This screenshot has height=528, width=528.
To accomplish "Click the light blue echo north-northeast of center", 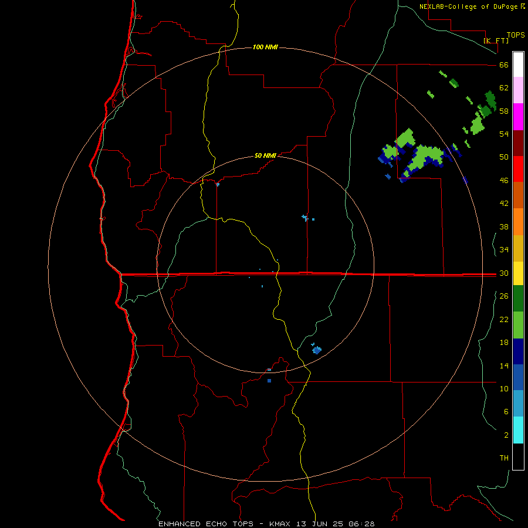I will point(305,218).
